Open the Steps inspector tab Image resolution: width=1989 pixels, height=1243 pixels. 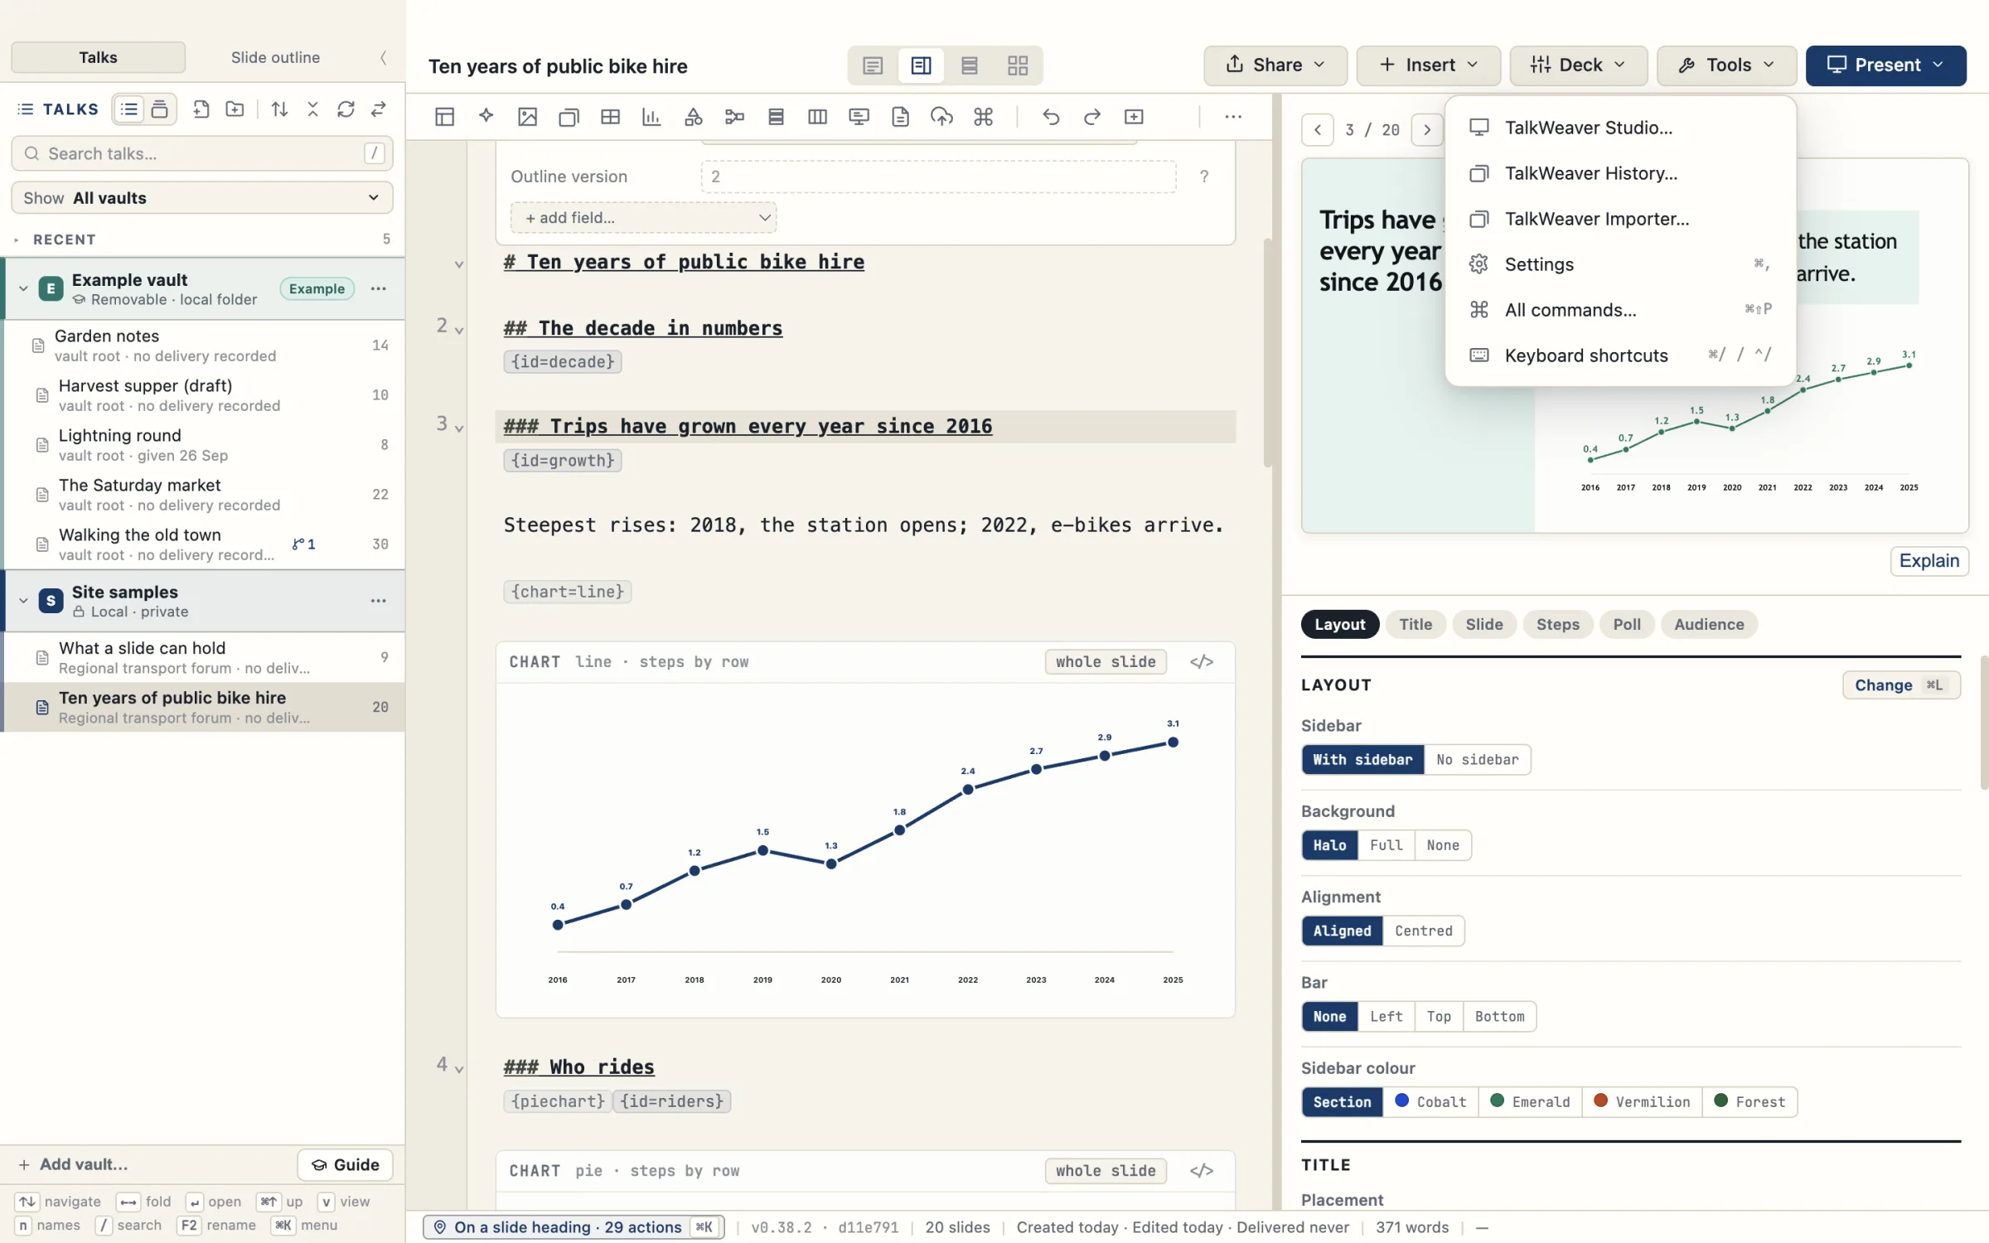[1557, 625]
